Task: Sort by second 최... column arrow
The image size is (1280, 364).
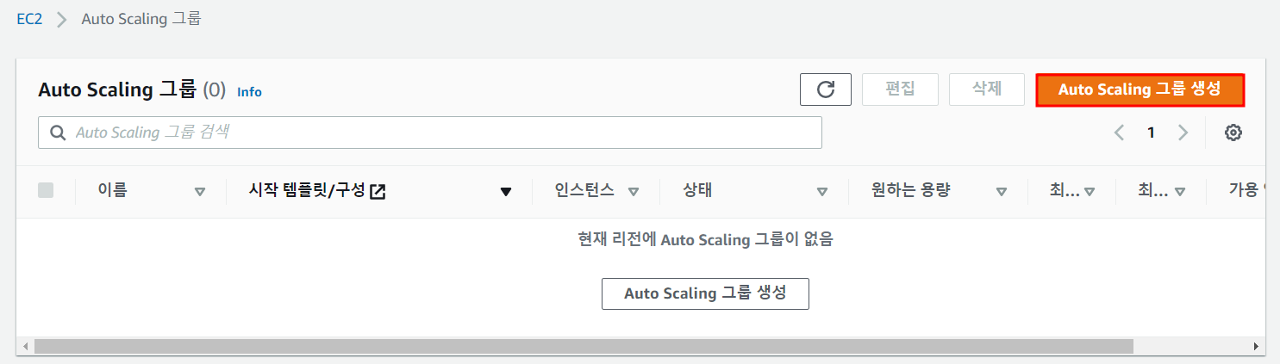Action: pos(1180,192)
